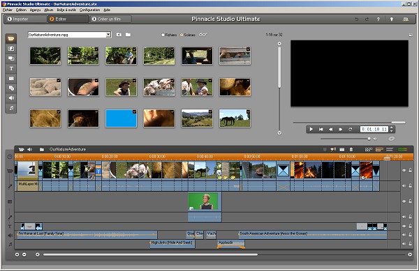The image size is (419, 271).
Task: Open the Aperçu menu
Action: [x=35, y=10]
